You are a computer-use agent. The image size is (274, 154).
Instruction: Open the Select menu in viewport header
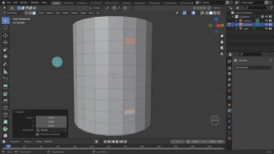50,13
